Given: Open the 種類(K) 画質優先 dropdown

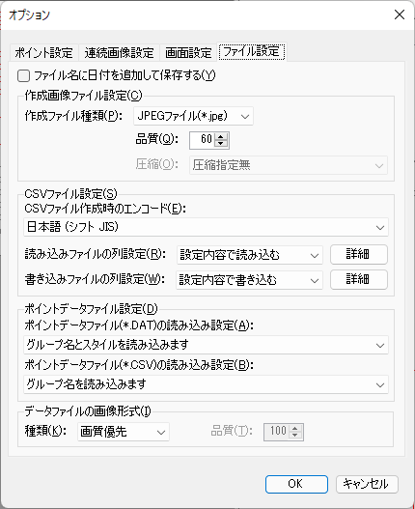Looking at the screenshot, I should tap(124, 432).
